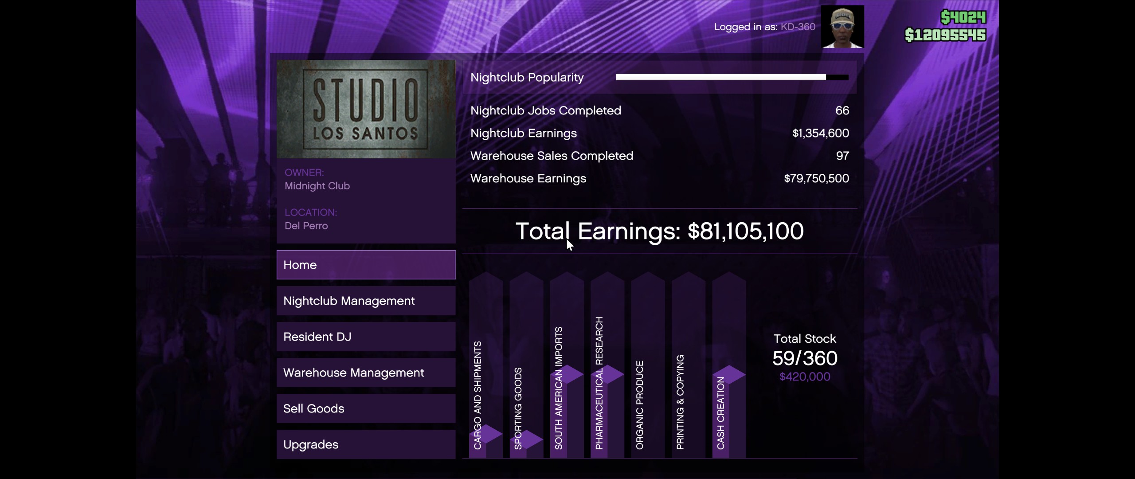Open the Home menu item
1135x479 pixels.
(x=366, y=265)
